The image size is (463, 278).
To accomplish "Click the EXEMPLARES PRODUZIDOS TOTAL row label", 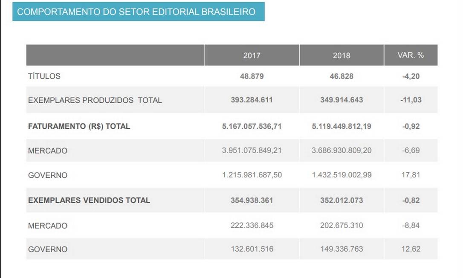I will point(95,100).
